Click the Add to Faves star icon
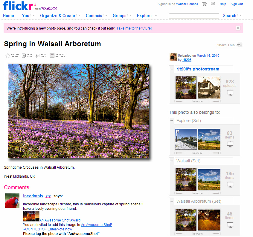Viewport: 253px width, 237px height. pyautogui.click(x=7, y=56)
